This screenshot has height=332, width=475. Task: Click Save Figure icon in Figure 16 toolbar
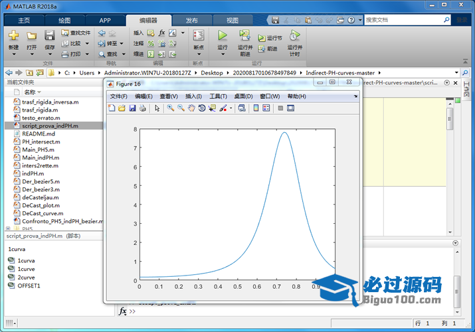[132, 108]
